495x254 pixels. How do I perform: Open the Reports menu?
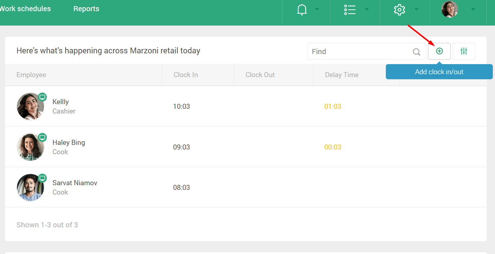point(86,9)
